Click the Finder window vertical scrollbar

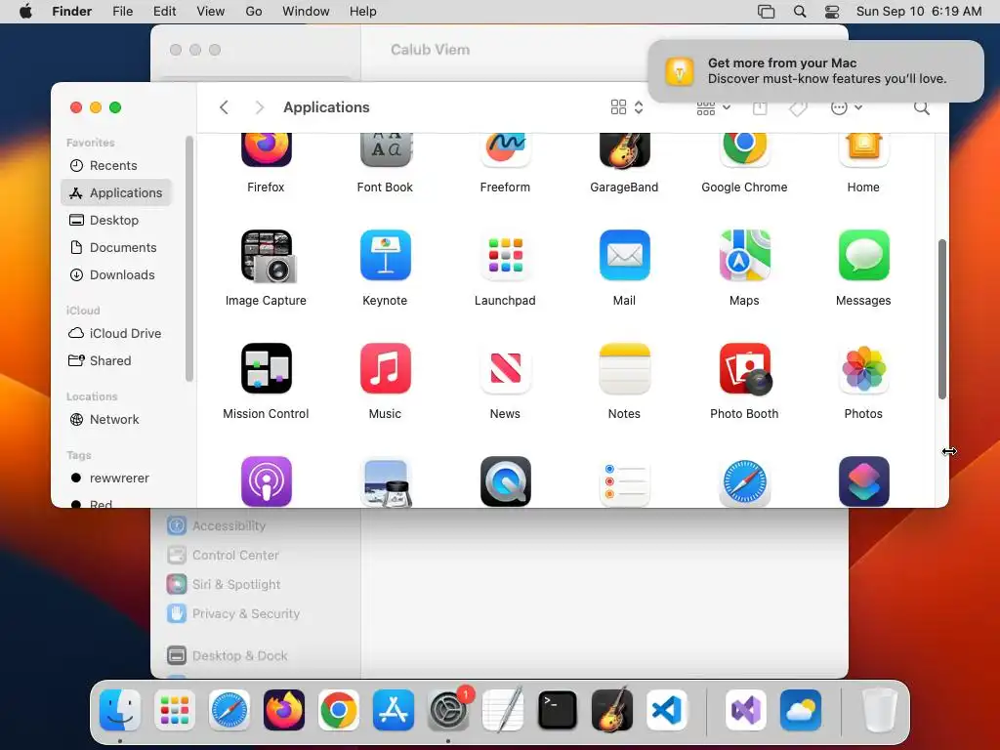pyautogui.click(x=941, y=319)
